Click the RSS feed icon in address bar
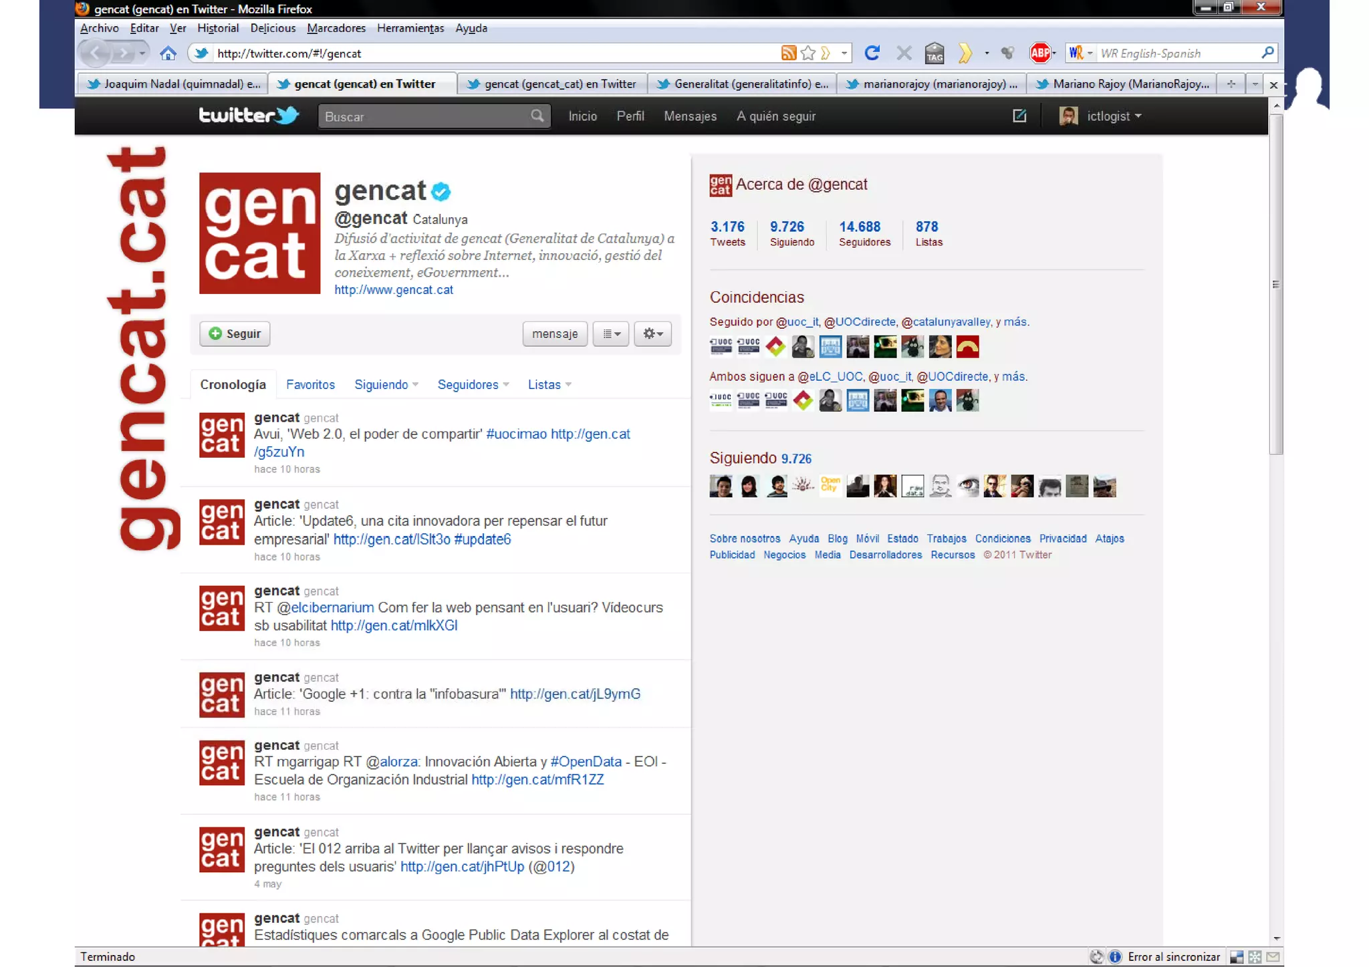Screen dimensions: 1369x967 [788, 53]
